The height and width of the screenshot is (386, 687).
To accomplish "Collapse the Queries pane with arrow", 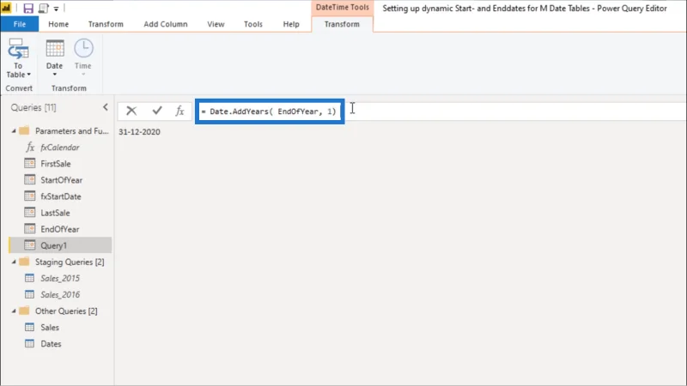I will (x=105, y=106).
